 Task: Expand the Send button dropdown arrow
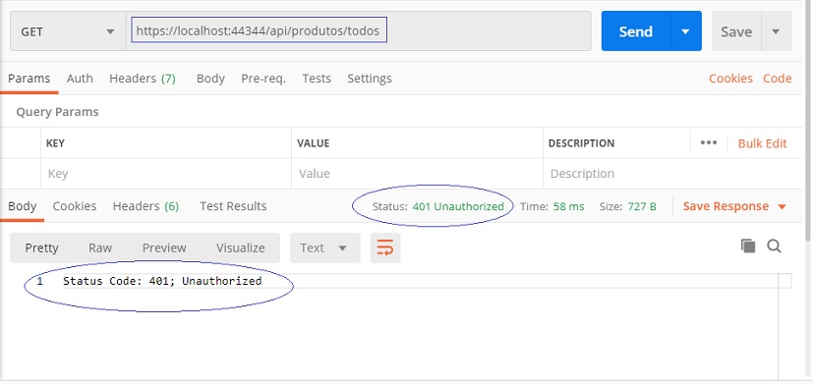tap(685, 31)
